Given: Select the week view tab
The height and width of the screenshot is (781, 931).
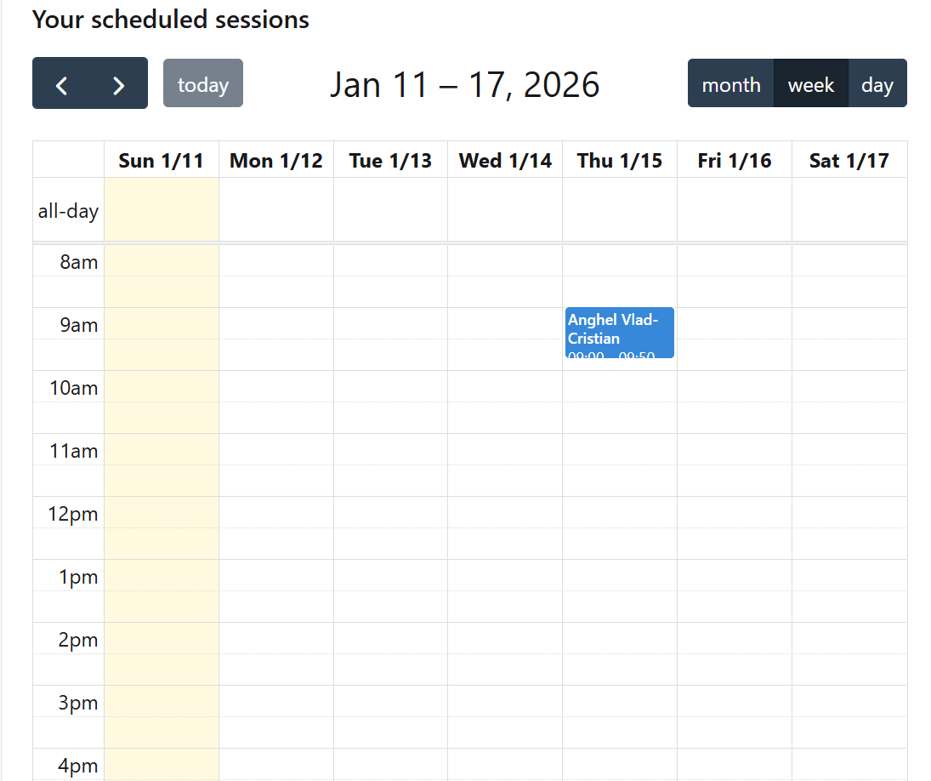Looking at the screenshot, I should click(811, 83).
